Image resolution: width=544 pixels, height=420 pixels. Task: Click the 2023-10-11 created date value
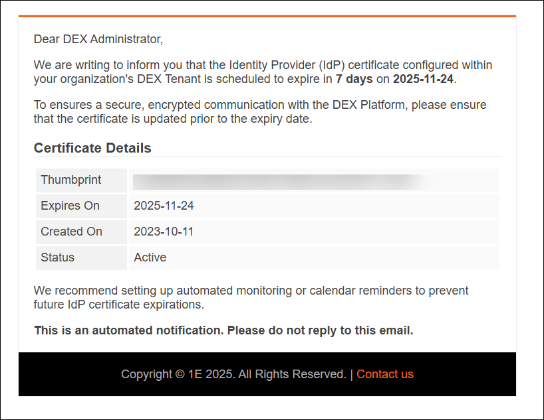click(164, 232)
